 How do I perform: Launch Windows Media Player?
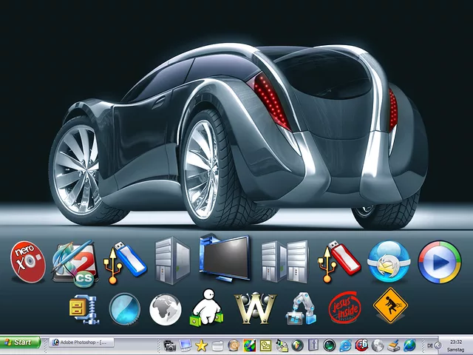pos(439,262)
